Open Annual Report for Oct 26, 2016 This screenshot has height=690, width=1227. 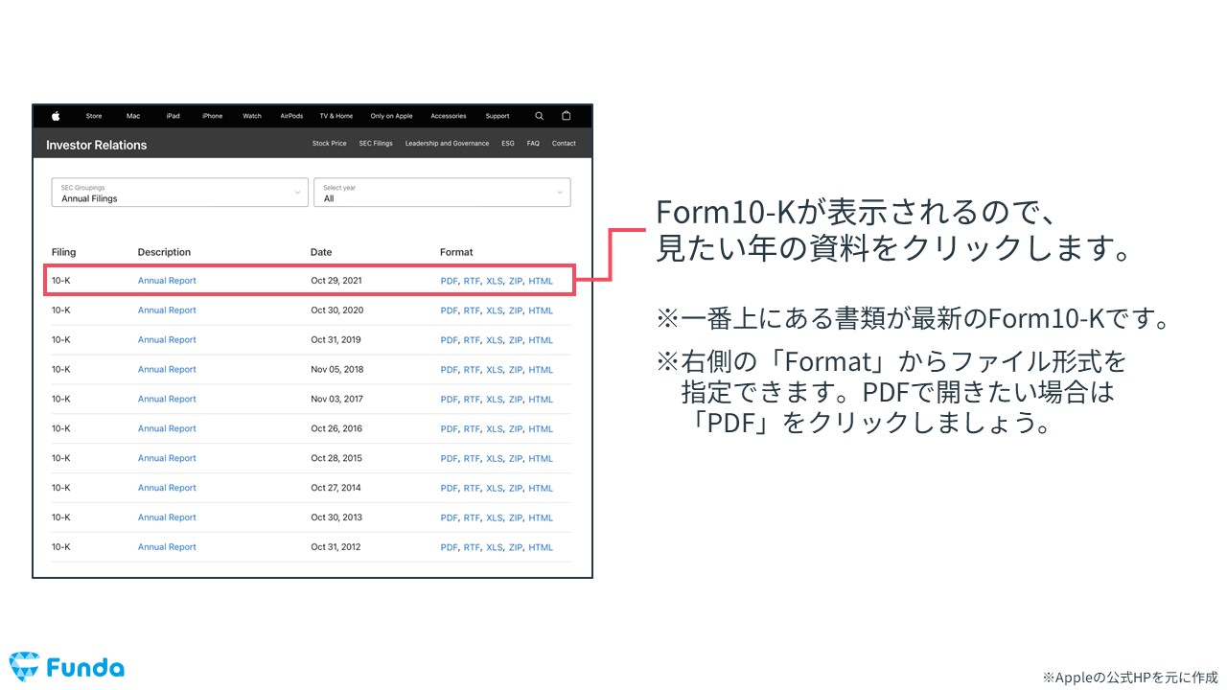click(167, 429)
